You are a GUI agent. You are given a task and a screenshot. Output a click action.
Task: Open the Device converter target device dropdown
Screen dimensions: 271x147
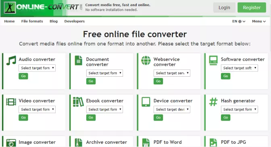pyautogui.click(x=172, y=110)
